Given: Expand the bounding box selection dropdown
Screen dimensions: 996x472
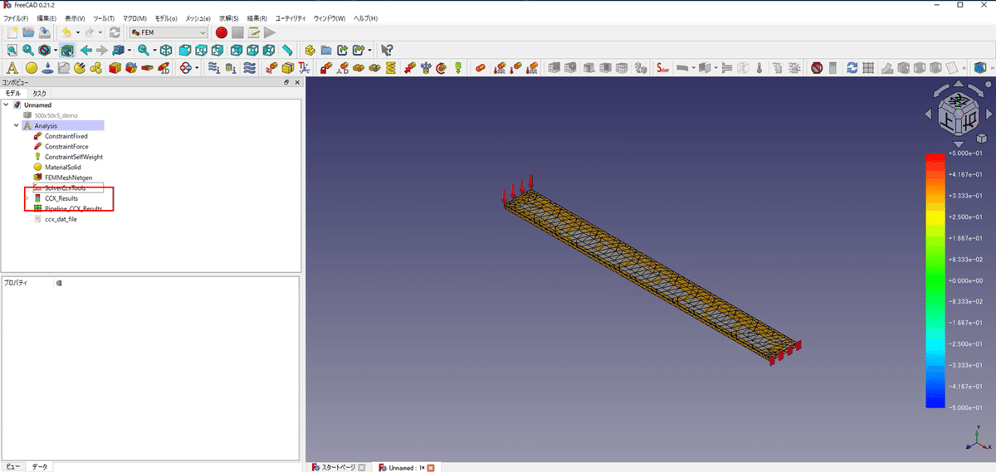Looking at the screenshot, I should click(129, 50).
